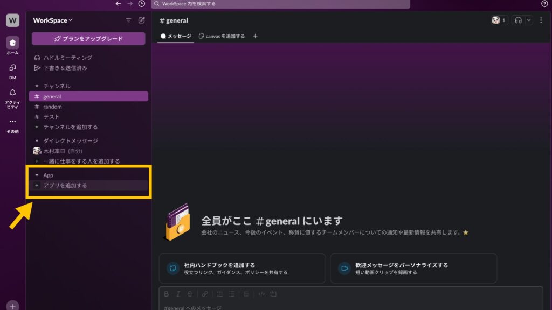Image resolution: width=552 pixels, height=310 pixels.
Task: Open the Activity (アクティビティ) sidebar icon
Action: (11, 93)
